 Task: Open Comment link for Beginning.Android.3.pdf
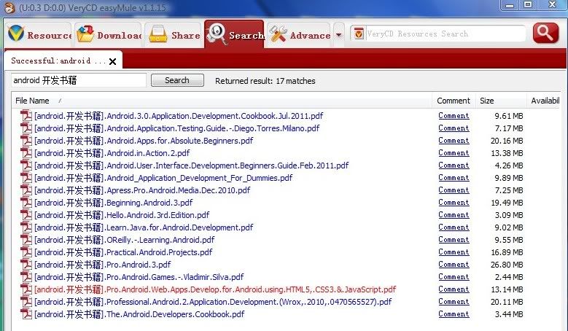click(454, 203)
